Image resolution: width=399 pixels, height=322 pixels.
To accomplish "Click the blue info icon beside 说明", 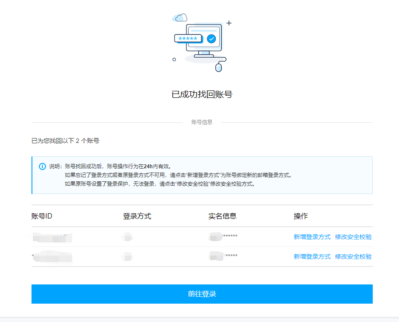I will tap(42, 166).
